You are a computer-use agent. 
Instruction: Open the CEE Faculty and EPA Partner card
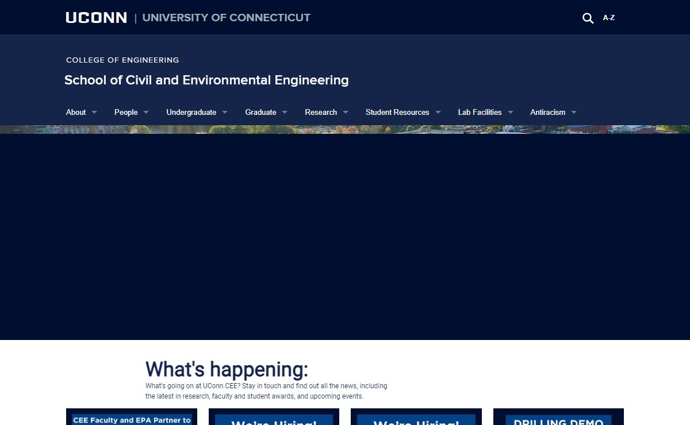point(132,417)
